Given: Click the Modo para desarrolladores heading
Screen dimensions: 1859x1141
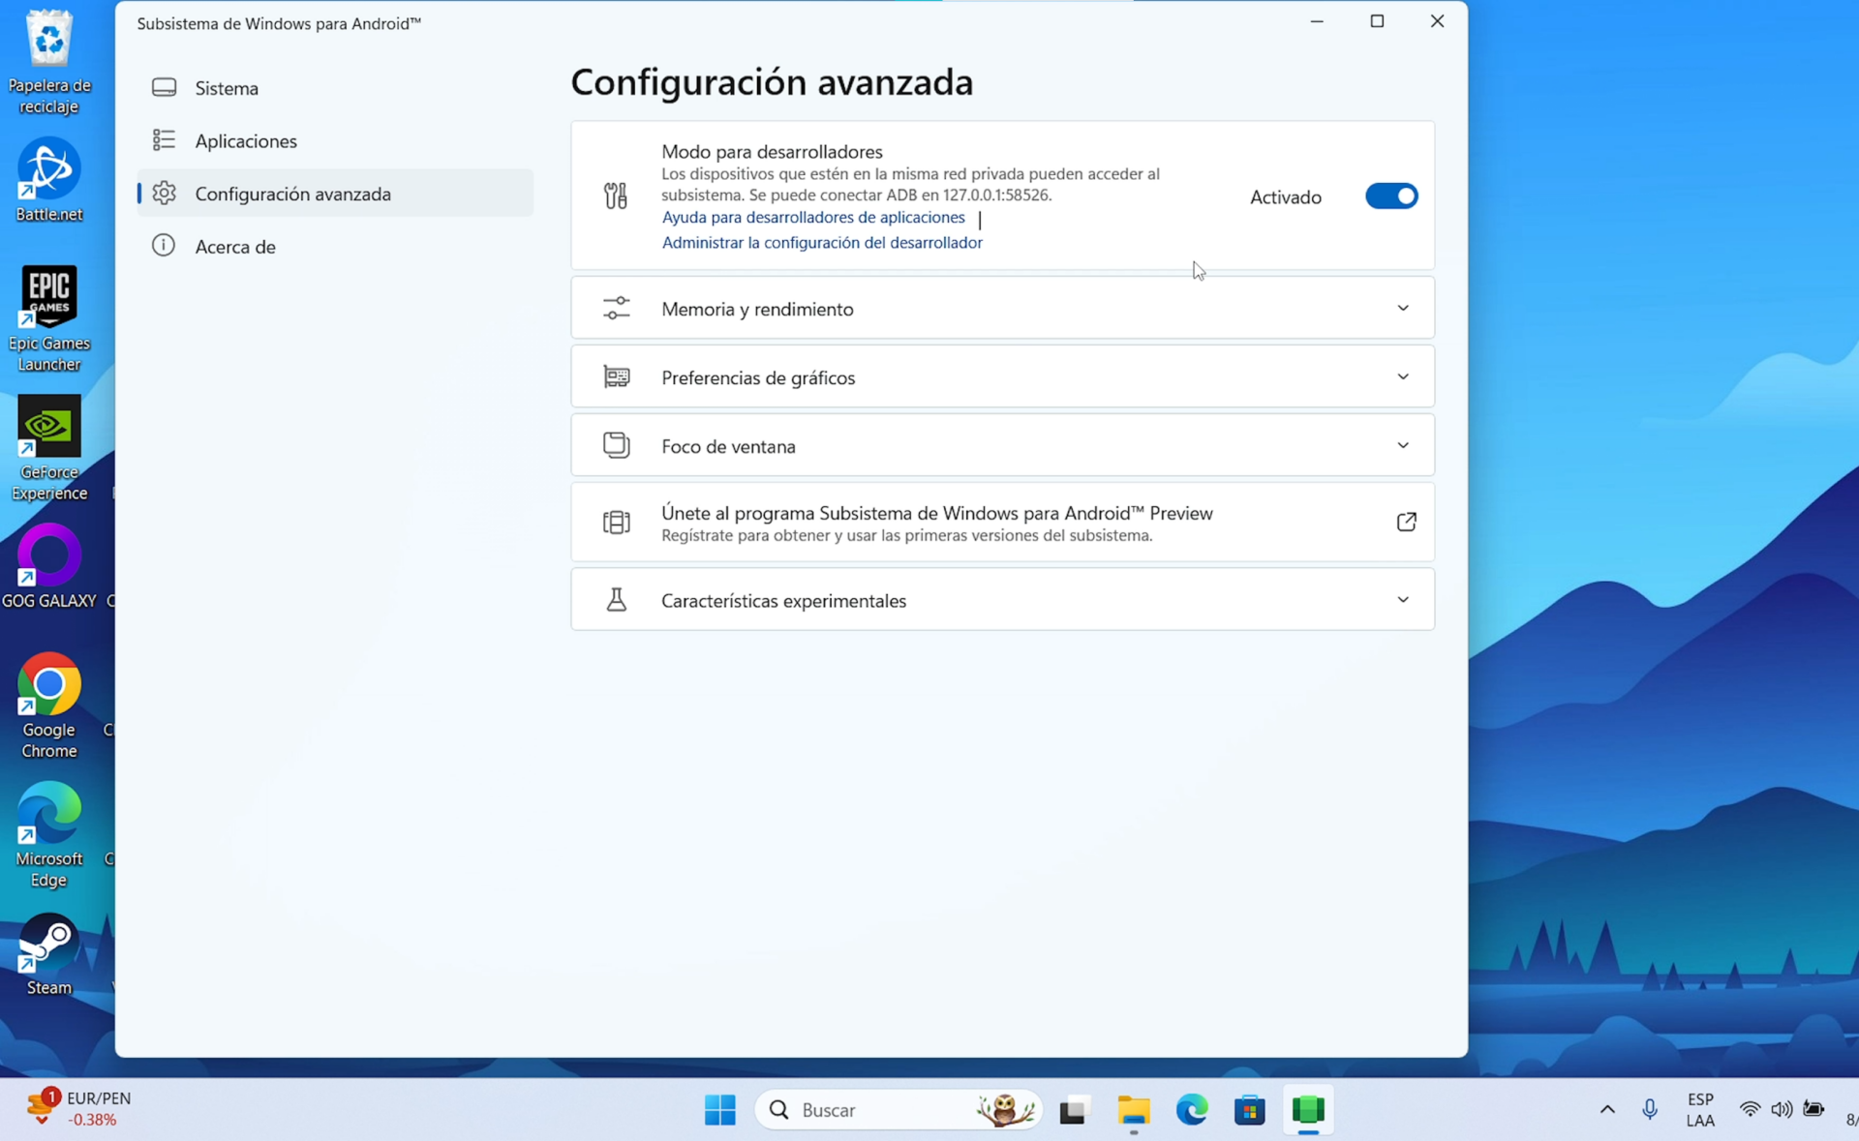Looking at the screenshot, I should click(x=772, y=152).
